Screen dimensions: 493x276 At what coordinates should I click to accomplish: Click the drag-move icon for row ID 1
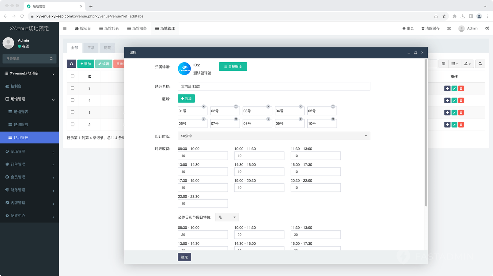tap(447, 113)
